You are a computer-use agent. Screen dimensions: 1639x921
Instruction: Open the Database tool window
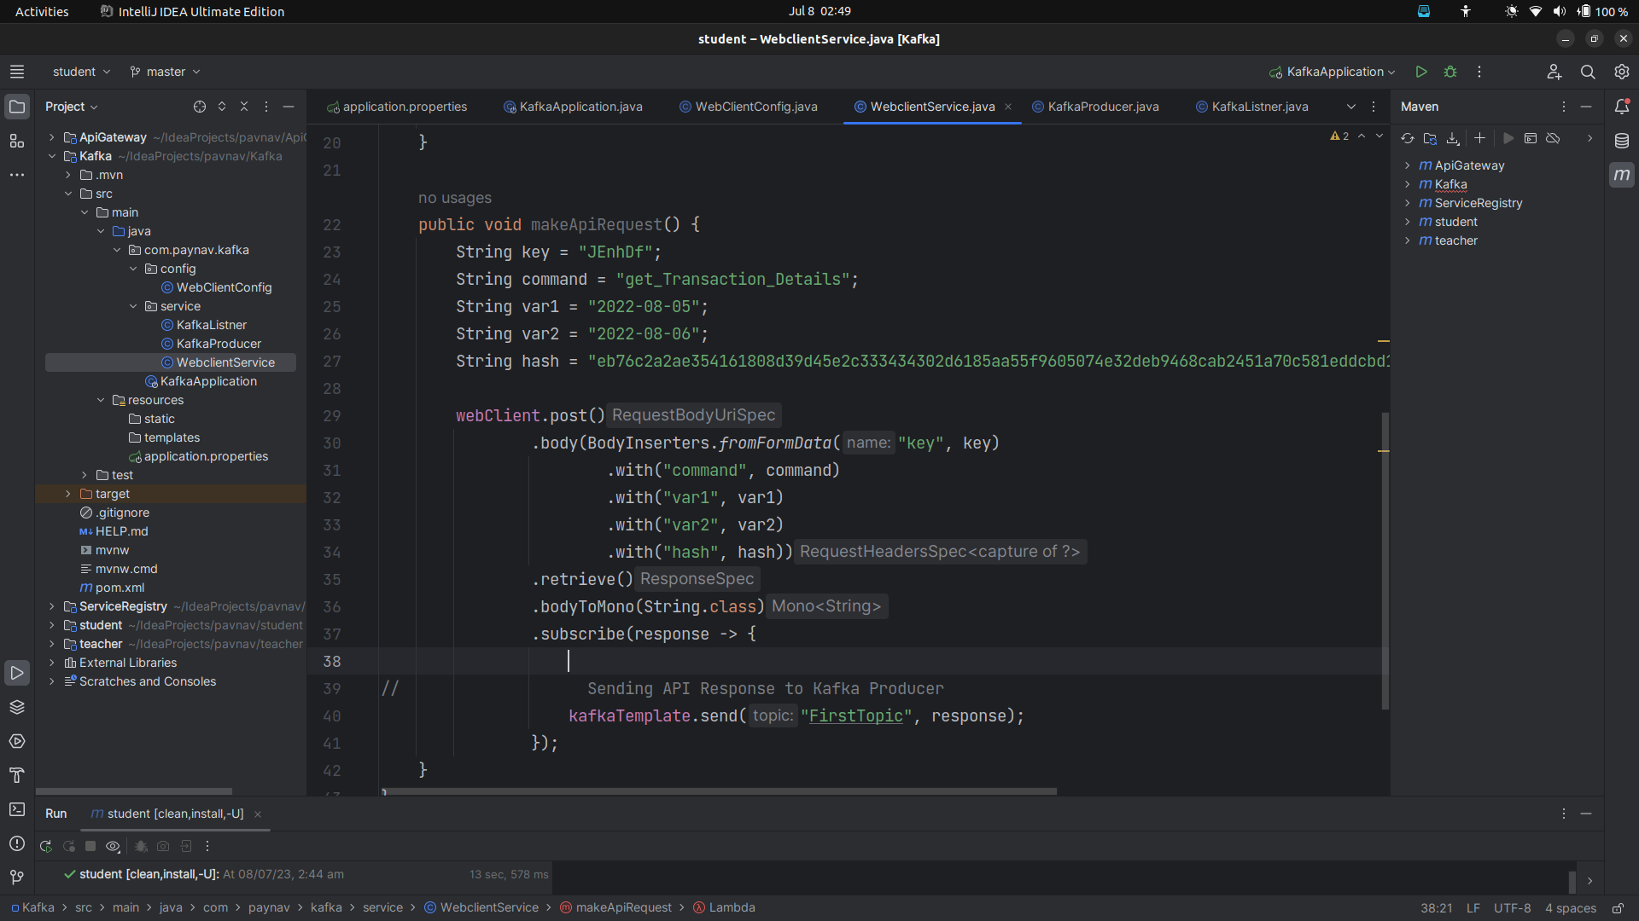(1624, 141)
